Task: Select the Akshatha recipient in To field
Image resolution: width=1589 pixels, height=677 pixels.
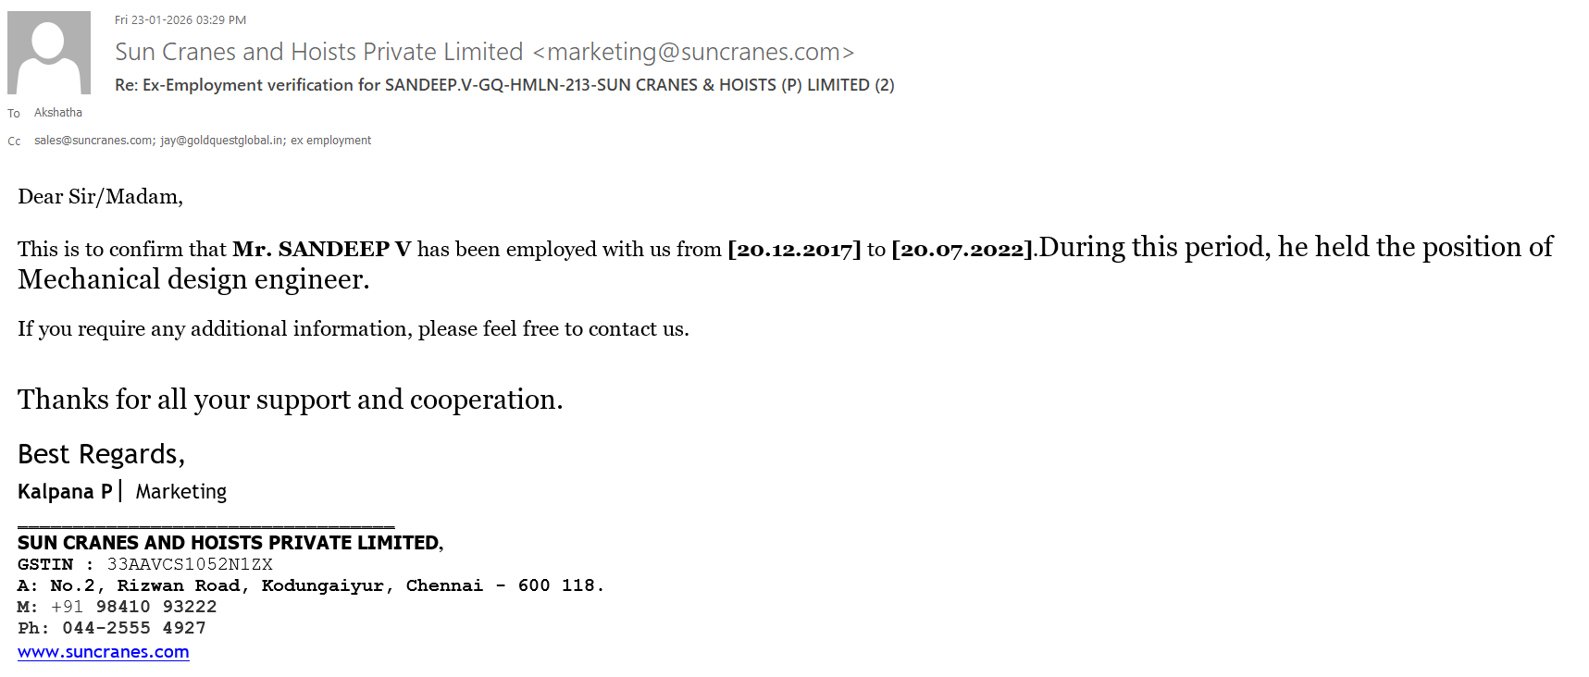Action: click(58, 113)
